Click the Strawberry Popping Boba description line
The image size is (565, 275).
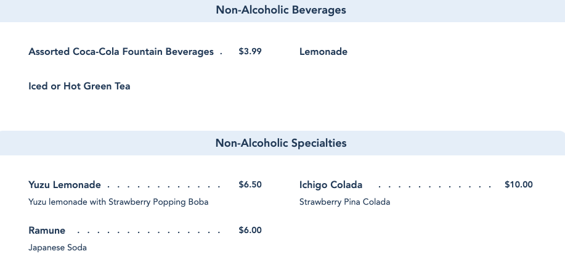click(118, 202)
